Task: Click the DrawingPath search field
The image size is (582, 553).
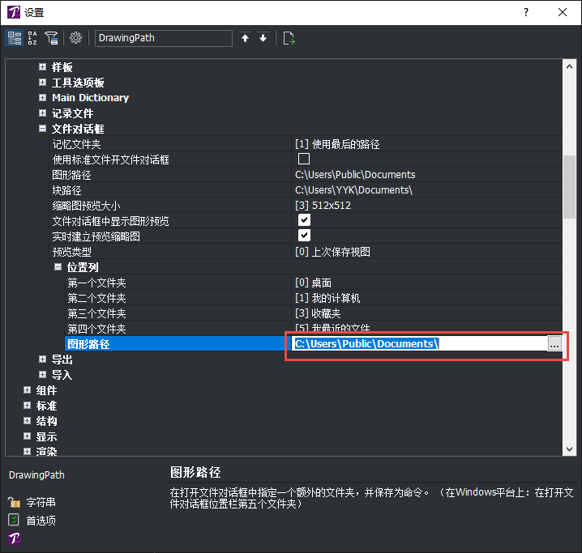Action: pos(162,38)
